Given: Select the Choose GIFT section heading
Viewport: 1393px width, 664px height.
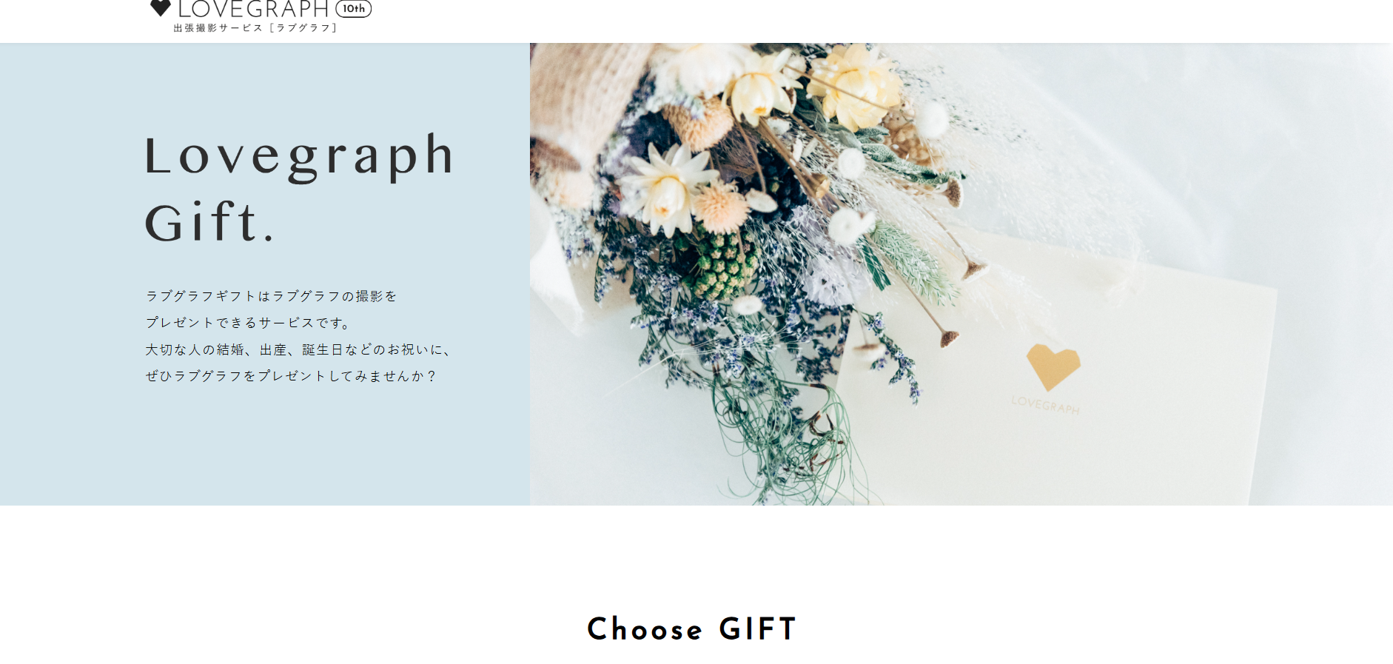Looking at the screenshot, I should point(692,629).
